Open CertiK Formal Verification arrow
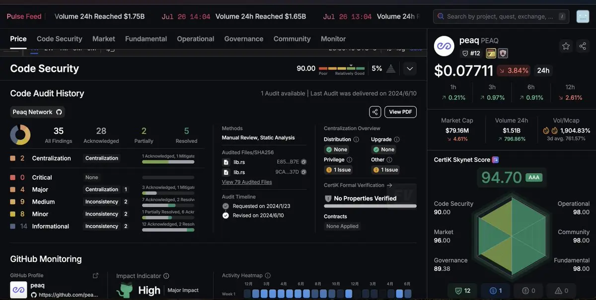Image resolution: width=596 pixels, height=300 pixels. (x=389, y=185)
